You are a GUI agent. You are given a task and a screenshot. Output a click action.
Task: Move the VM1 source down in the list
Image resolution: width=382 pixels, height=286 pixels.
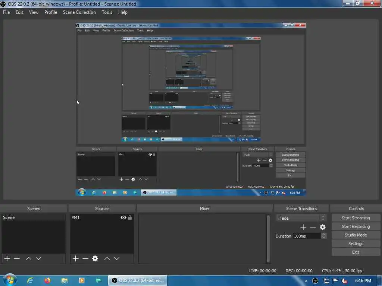117,258
